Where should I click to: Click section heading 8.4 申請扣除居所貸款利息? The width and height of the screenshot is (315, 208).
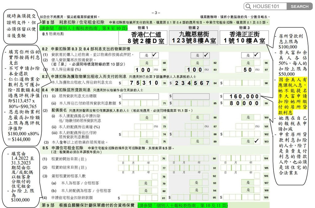[66, 90]
